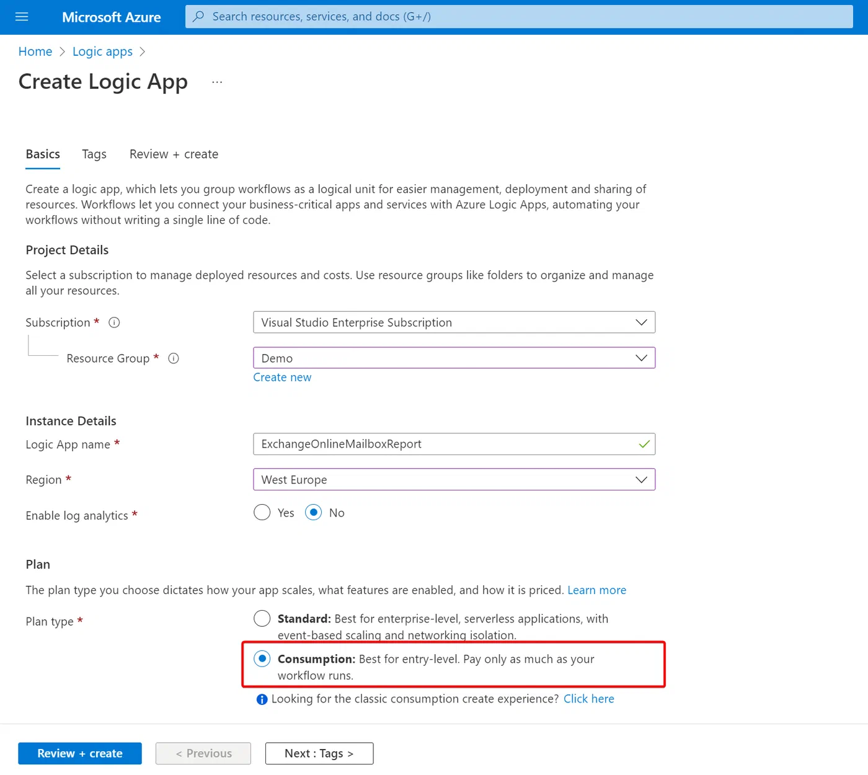Click here for classic consumption experience

click(588, 699)
